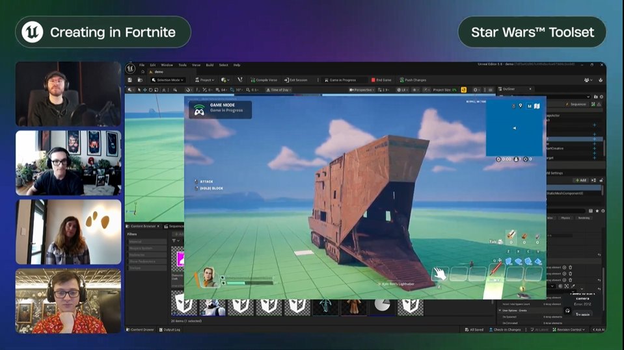
Task: Open the play options three-dot menu
Action: pyautogui.click(x=318, y=80)
